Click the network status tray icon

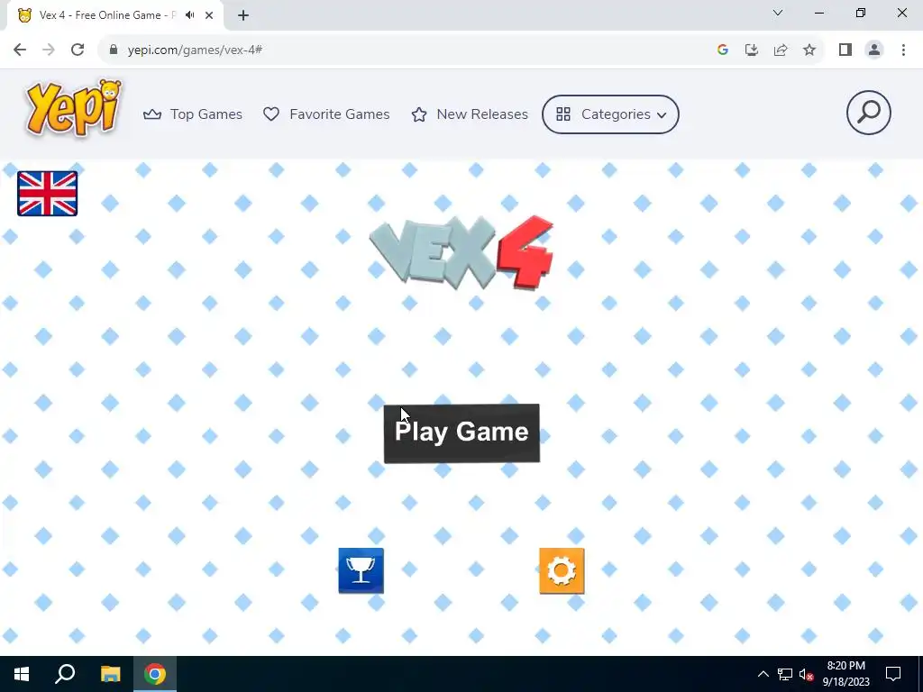point(785,674)
